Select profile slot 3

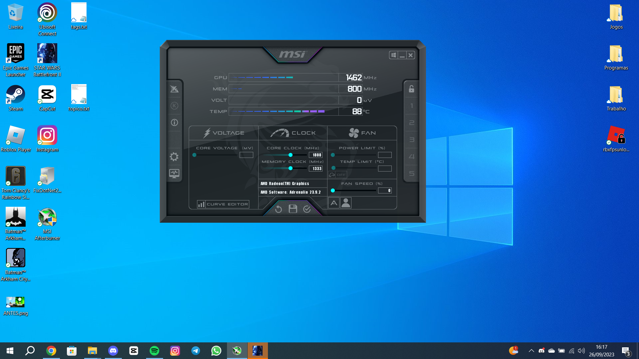tap(412, 140)
